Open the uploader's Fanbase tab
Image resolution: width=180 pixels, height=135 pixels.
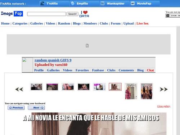[x=98, y=70]
